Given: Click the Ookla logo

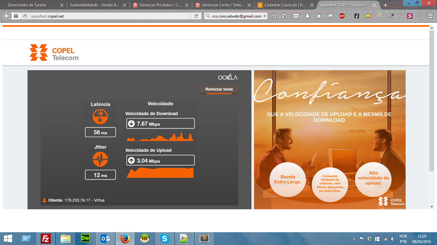Looking at the screenshot, I should point(228,78).
